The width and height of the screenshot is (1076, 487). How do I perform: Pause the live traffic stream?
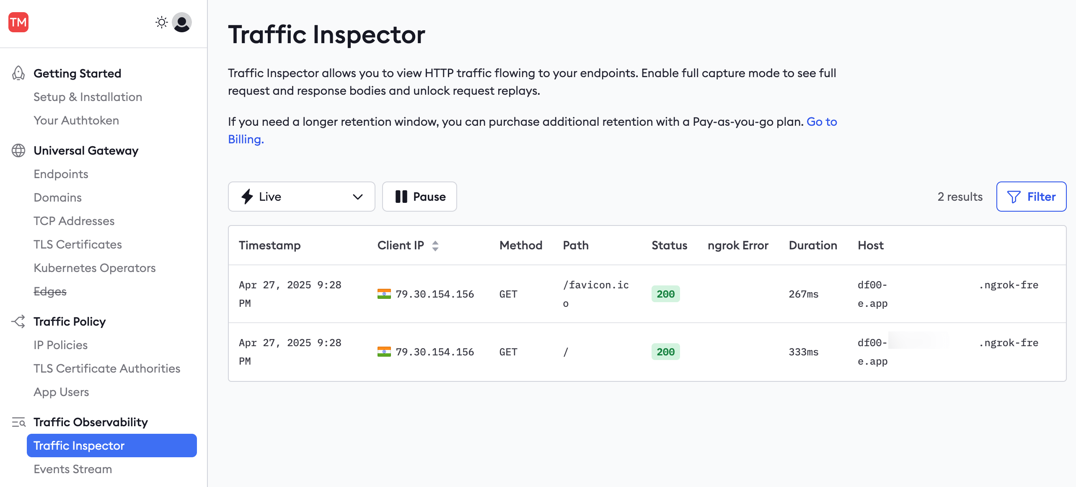419,197
